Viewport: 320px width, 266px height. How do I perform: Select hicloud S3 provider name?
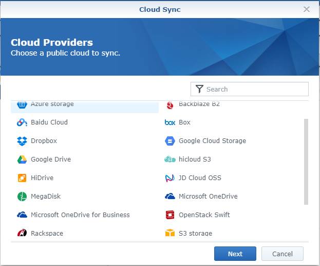[195, 159]
